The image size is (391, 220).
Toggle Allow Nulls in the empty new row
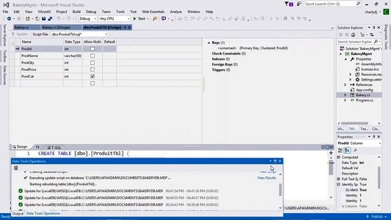point(92,83)
